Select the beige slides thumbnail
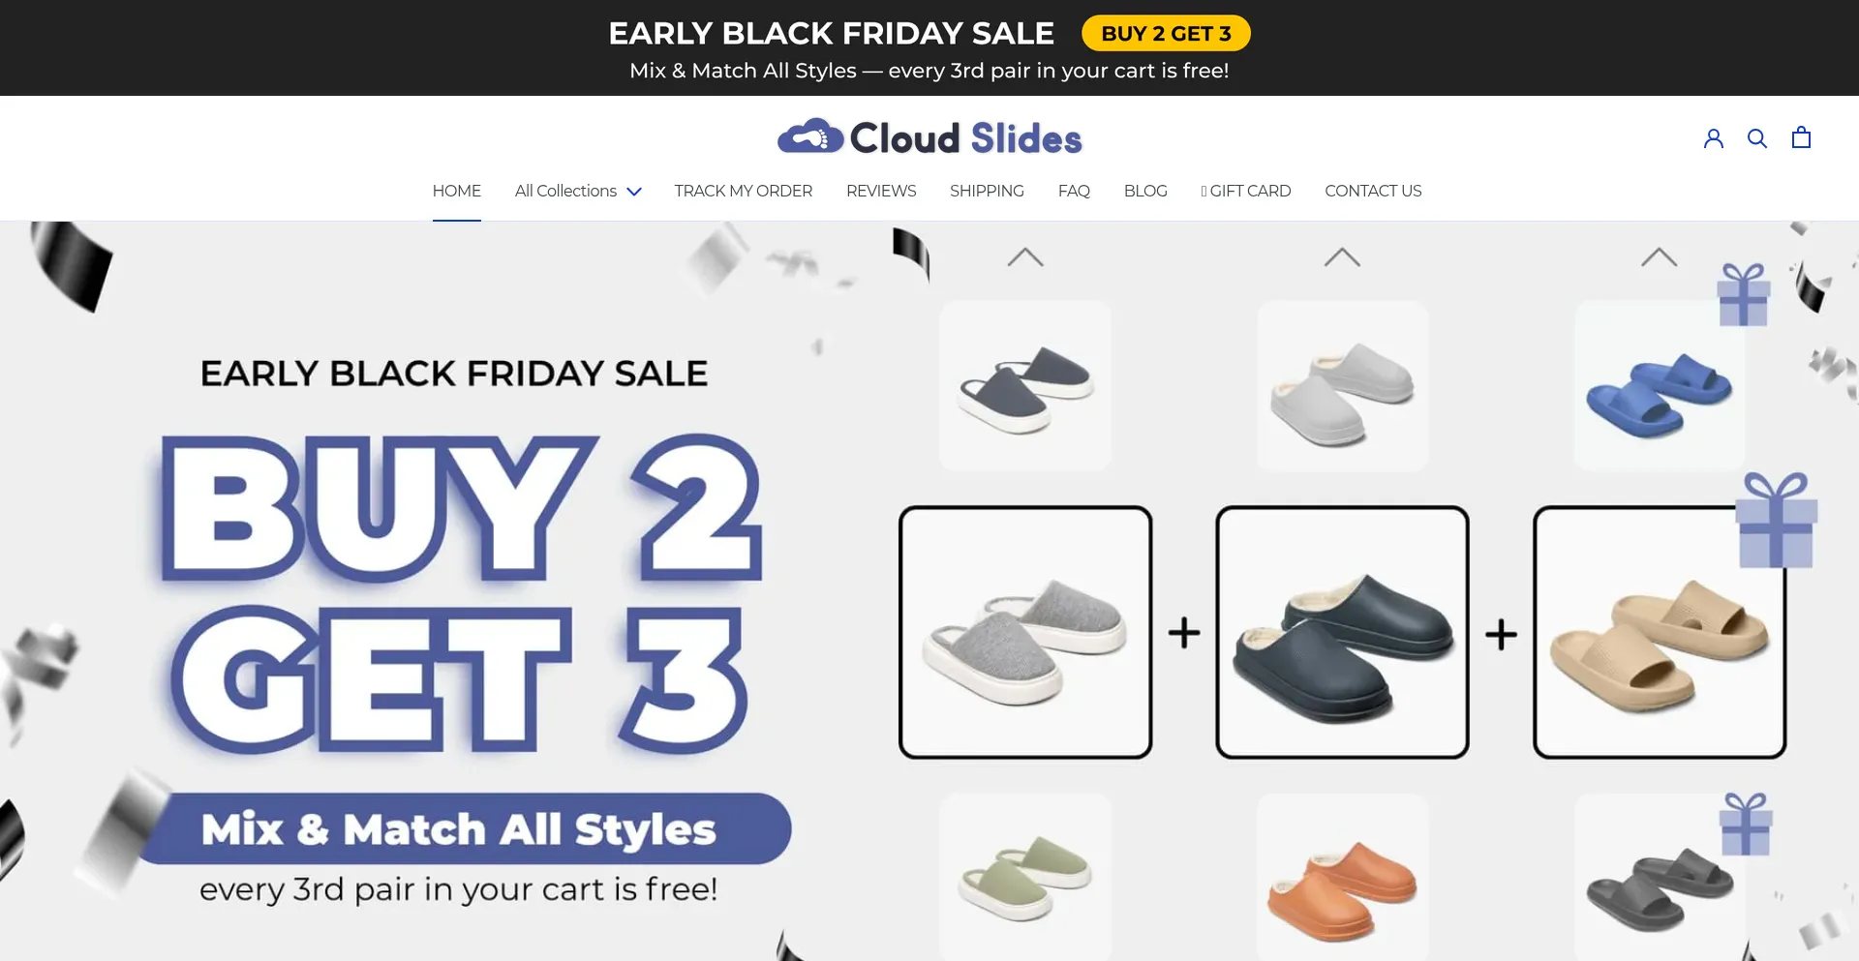Viewport: 1859px width, 961px height. click(x=1659, y=633)
